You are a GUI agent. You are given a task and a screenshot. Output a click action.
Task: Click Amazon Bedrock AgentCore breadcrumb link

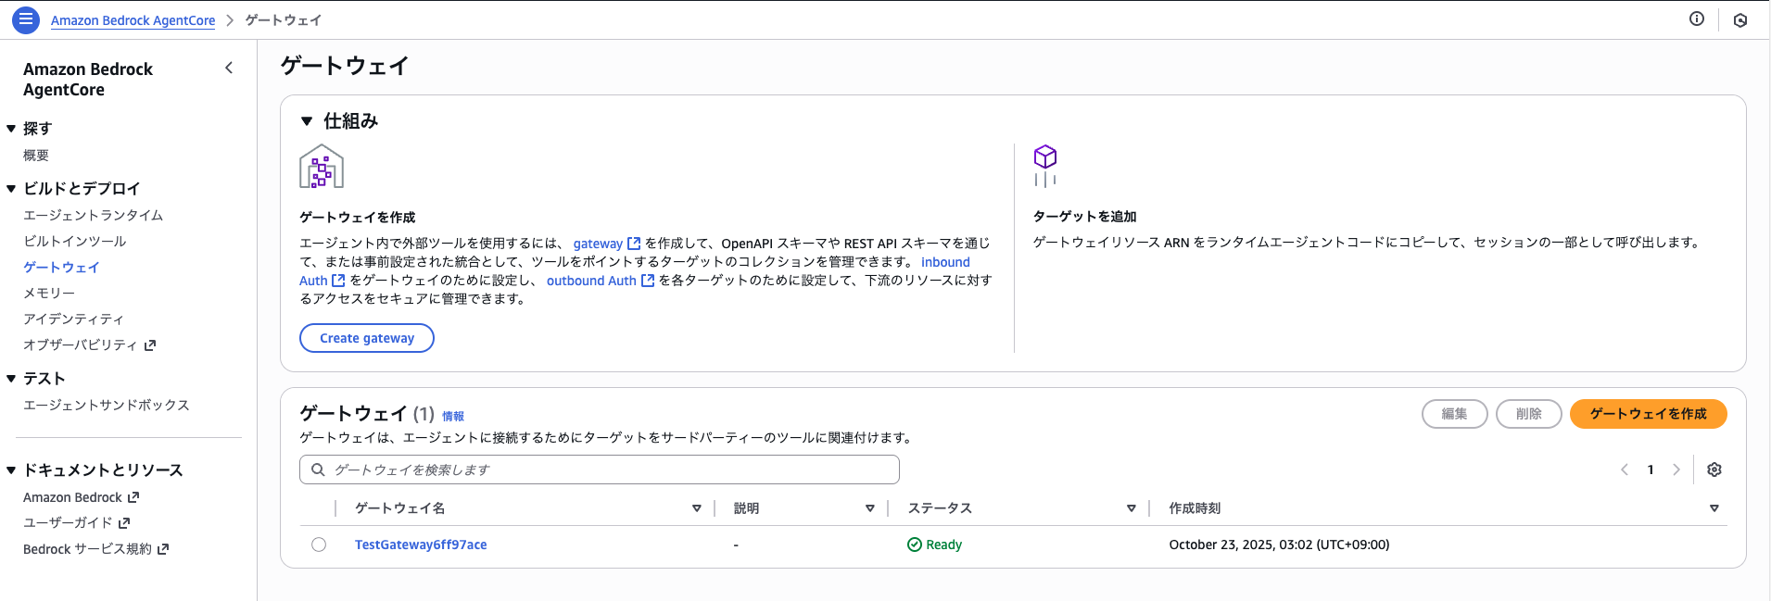pyautogui.click(x=133, y=20)
